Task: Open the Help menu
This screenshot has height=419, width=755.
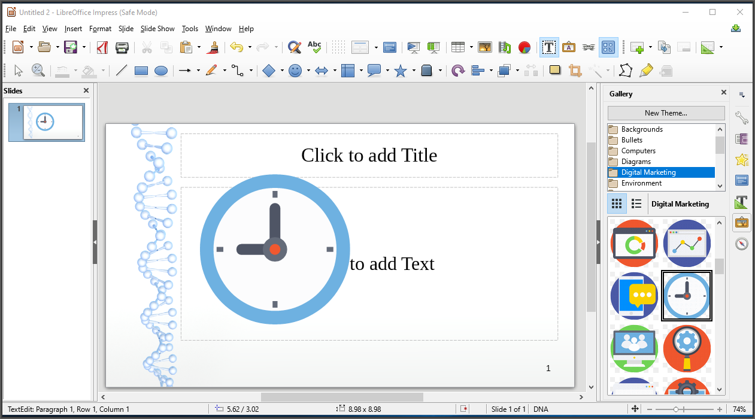Action: 246,29
